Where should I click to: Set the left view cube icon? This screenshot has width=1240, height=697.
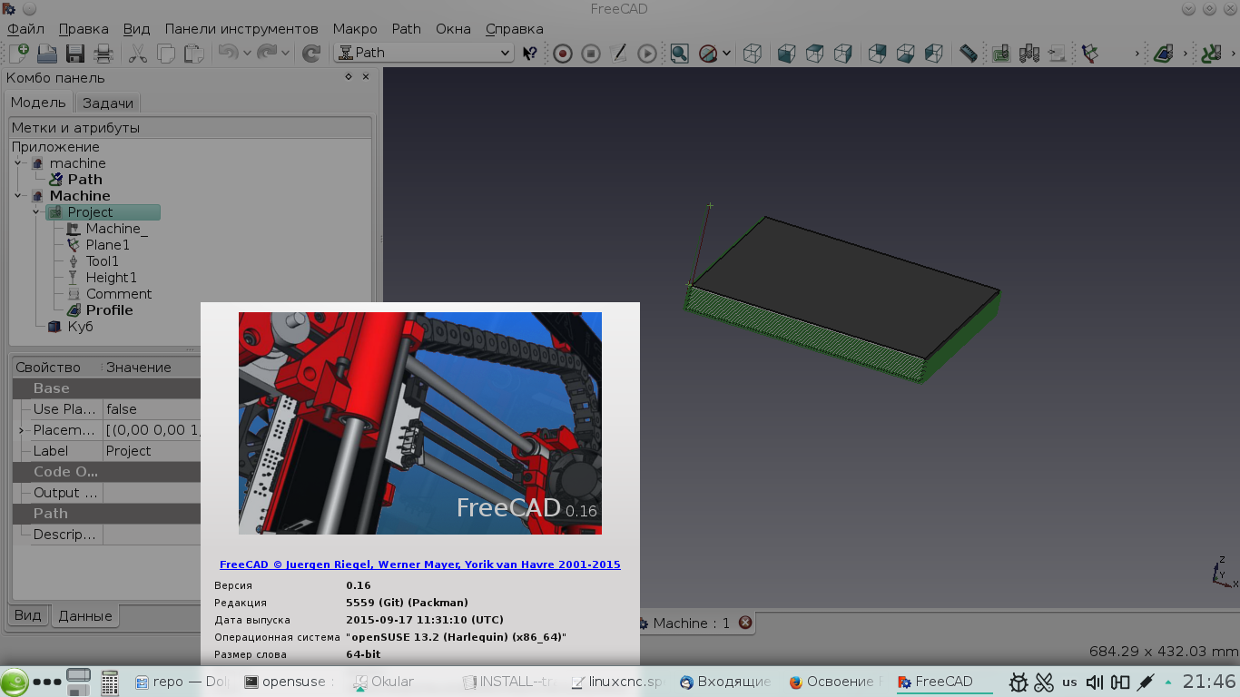click(x=933, y=54)
